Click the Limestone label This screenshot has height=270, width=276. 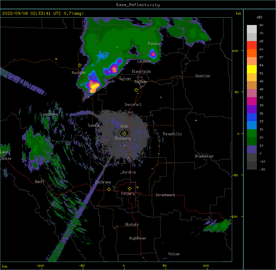pos(49,114)
